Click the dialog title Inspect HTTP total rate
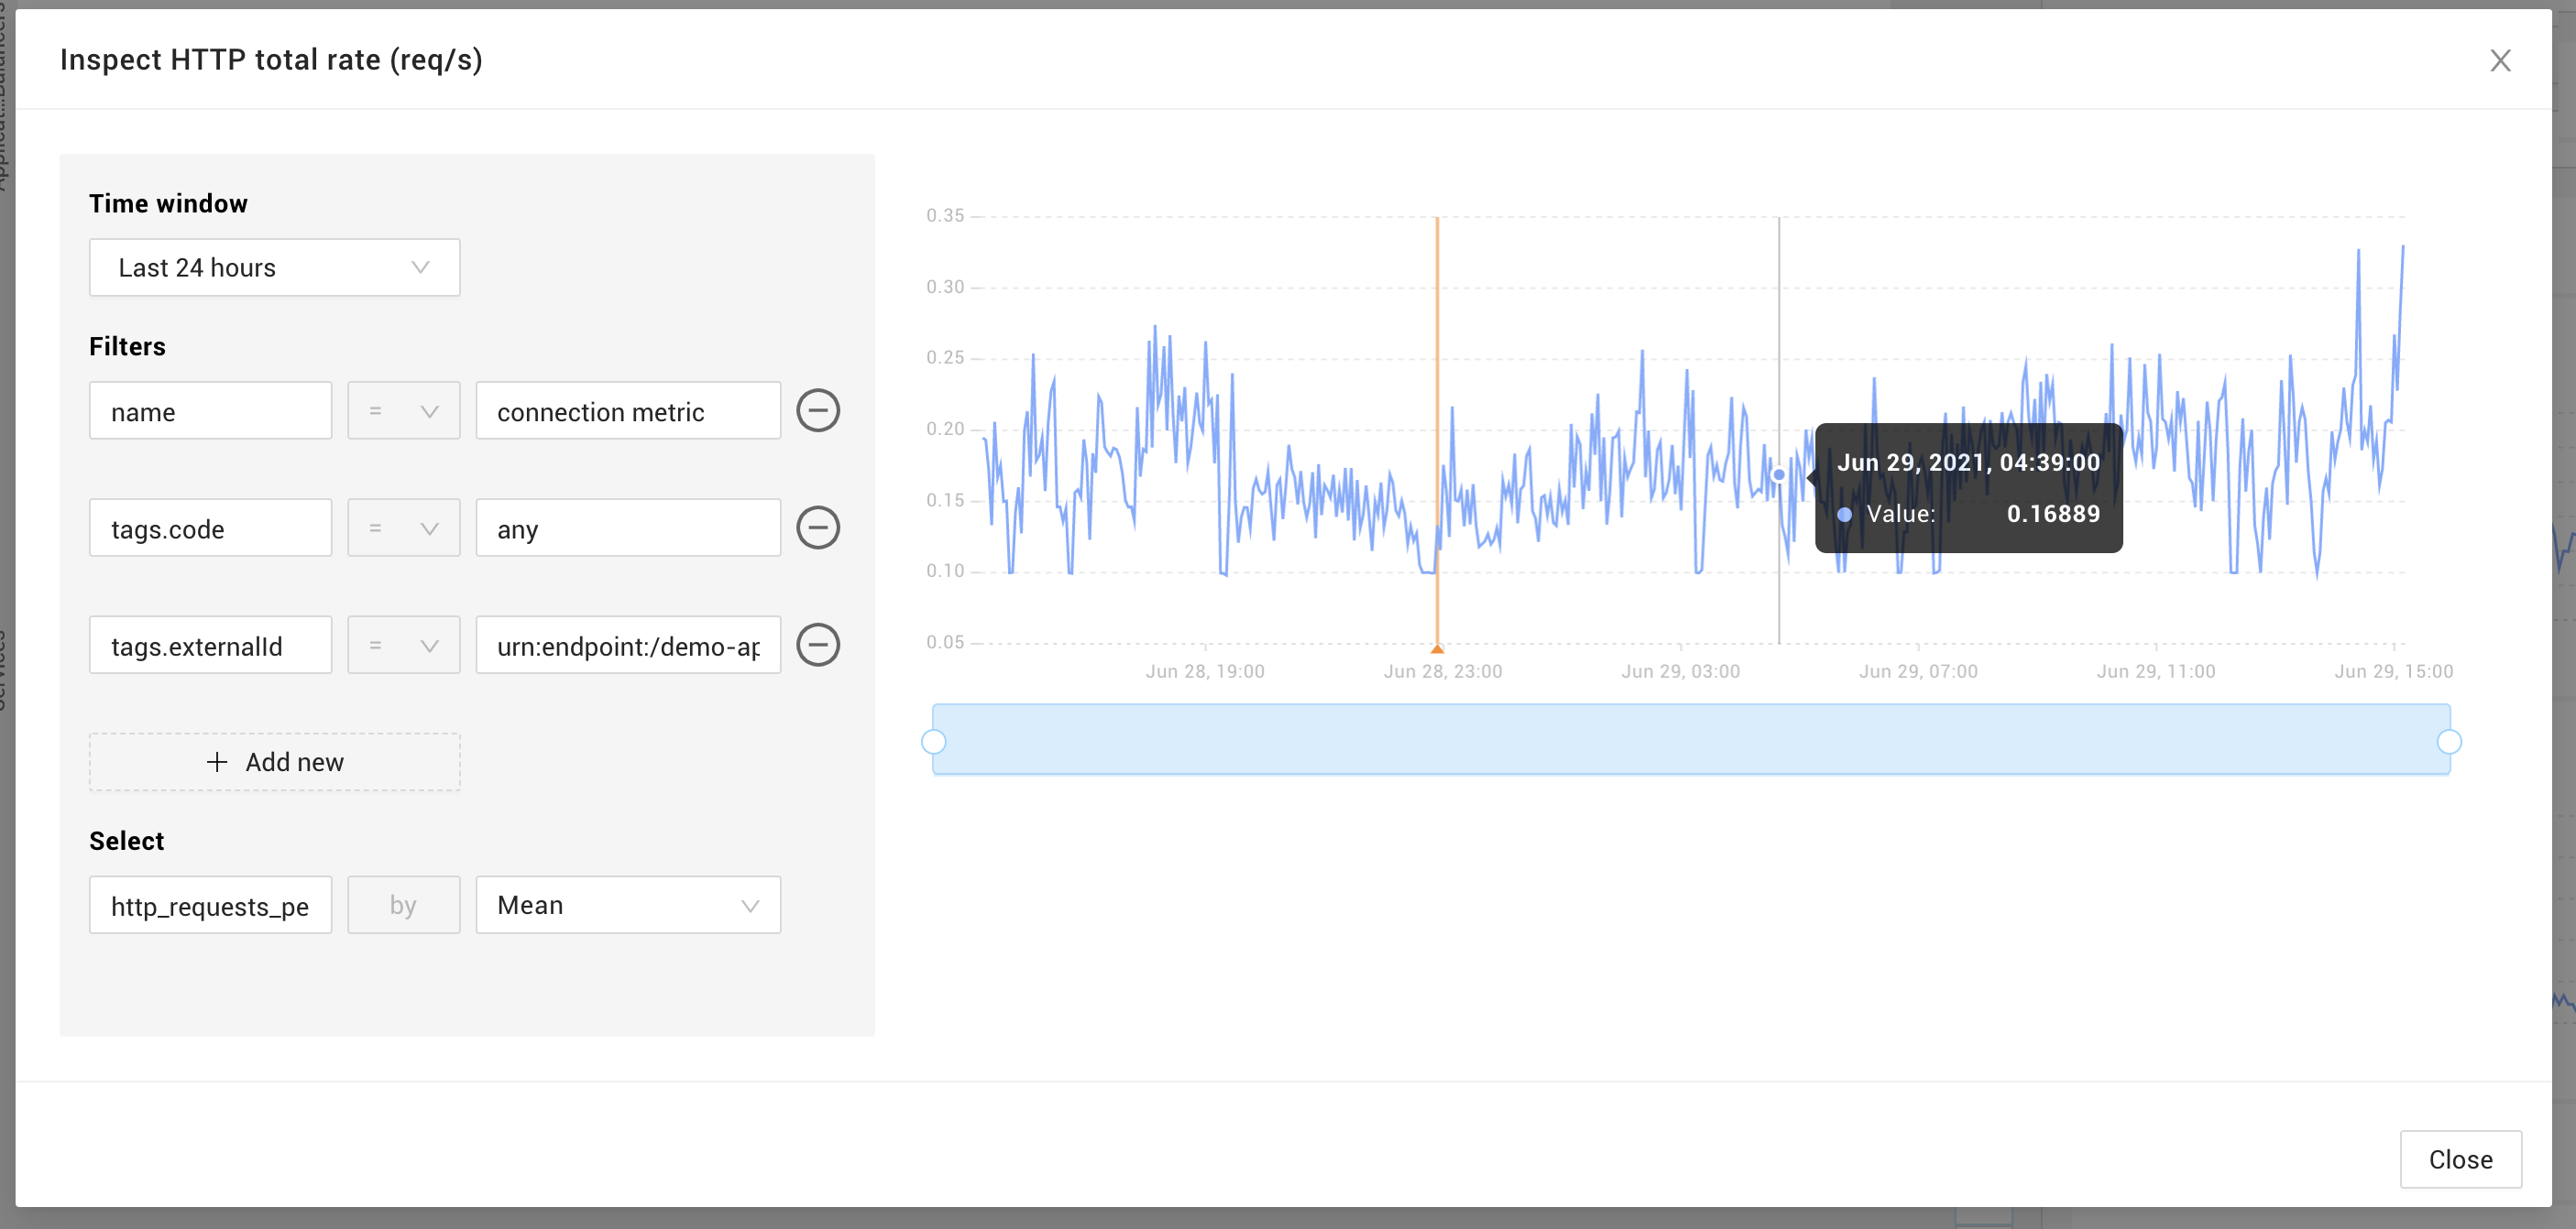Viewport: 2576px width, 1229px height. [x=271, y=60]
